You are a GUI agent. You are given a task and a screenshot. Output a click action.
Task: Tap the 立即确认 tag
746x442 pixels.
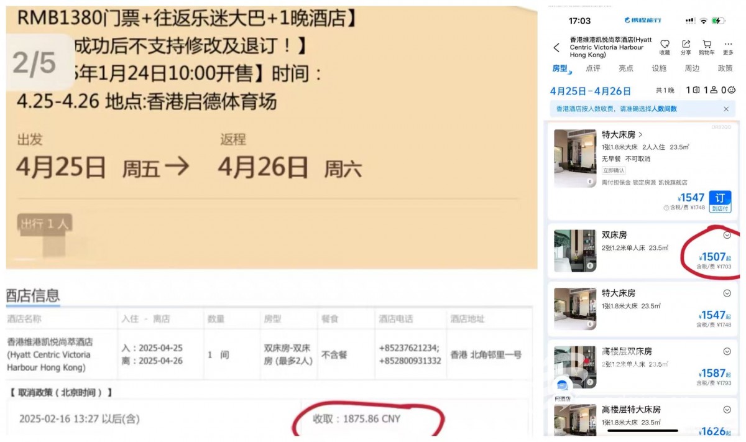(614, 170)
